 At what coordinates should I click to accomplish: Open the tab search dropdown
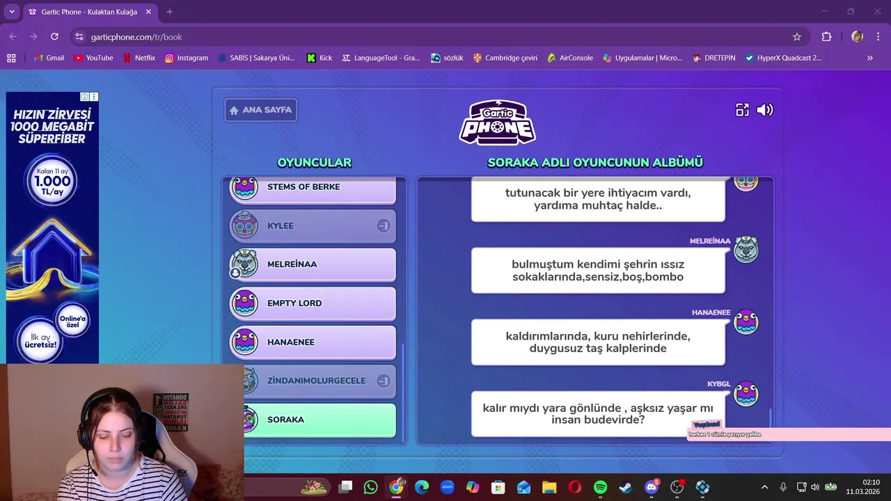click(x=12, y=12)
